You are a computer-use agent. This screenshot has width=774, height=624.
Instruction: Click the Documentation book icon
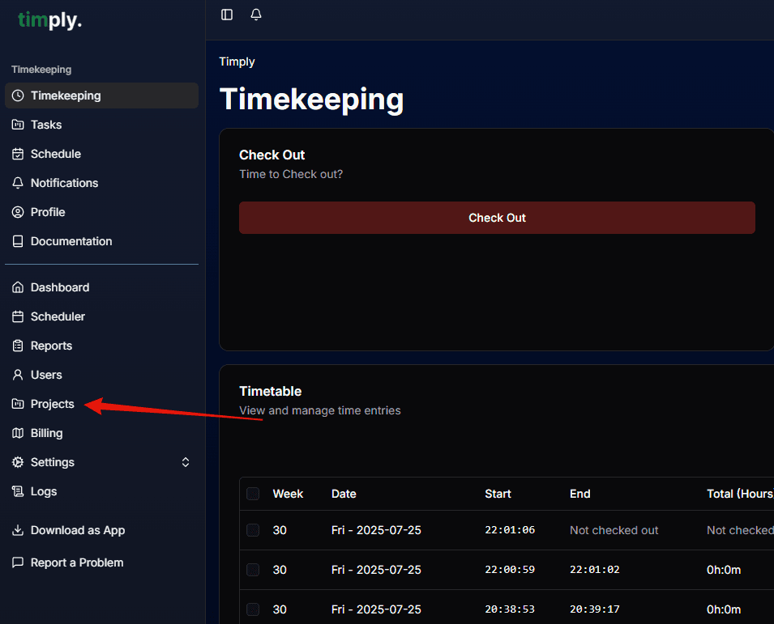[x=18, y=241]
